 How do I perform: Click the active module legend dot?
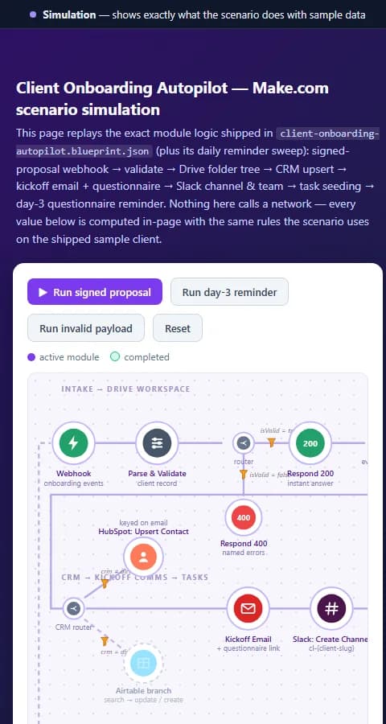31,357
